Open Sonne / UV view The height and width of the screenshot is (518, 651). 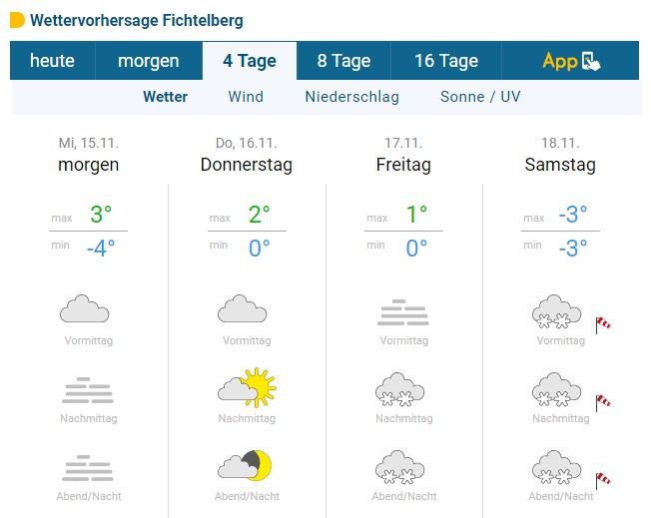click(480, 97)
